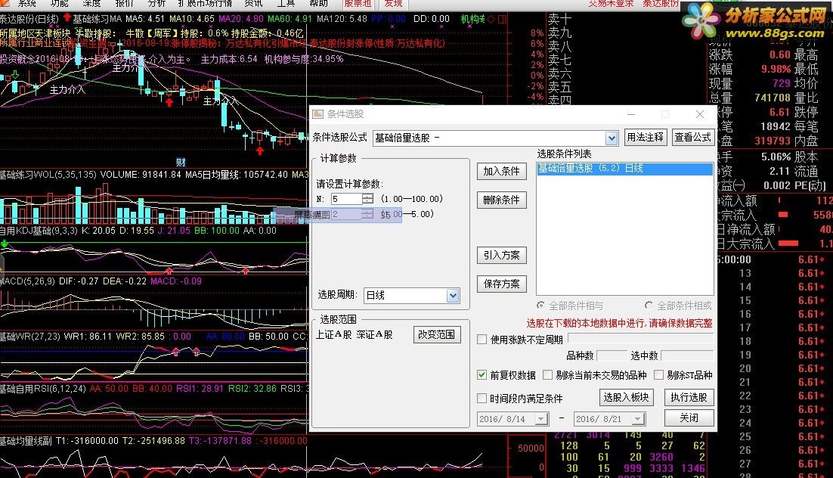Switch to the 发现 tab
Viewport: 833px width, 478px height.
(393, 4)
